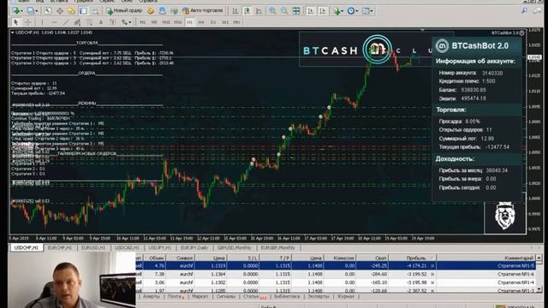548x308 pixels.
Task: Open the Эксперты terminal tab
Action: coord(319,297)
